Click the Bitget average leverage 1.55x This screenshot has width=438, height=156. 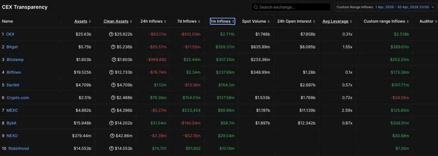coord(347,47)
